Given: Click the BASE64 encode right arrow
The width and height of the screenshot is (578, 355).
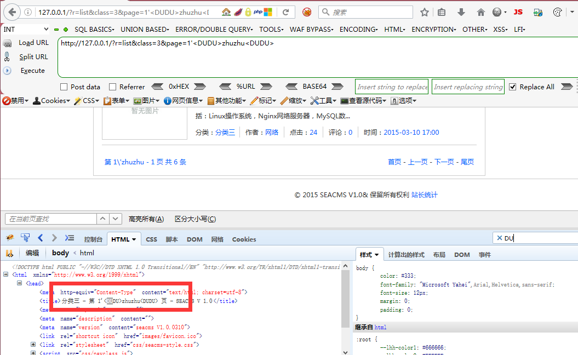Looking at the screenshot, I should pyautogui.click(x=337, y=87).
